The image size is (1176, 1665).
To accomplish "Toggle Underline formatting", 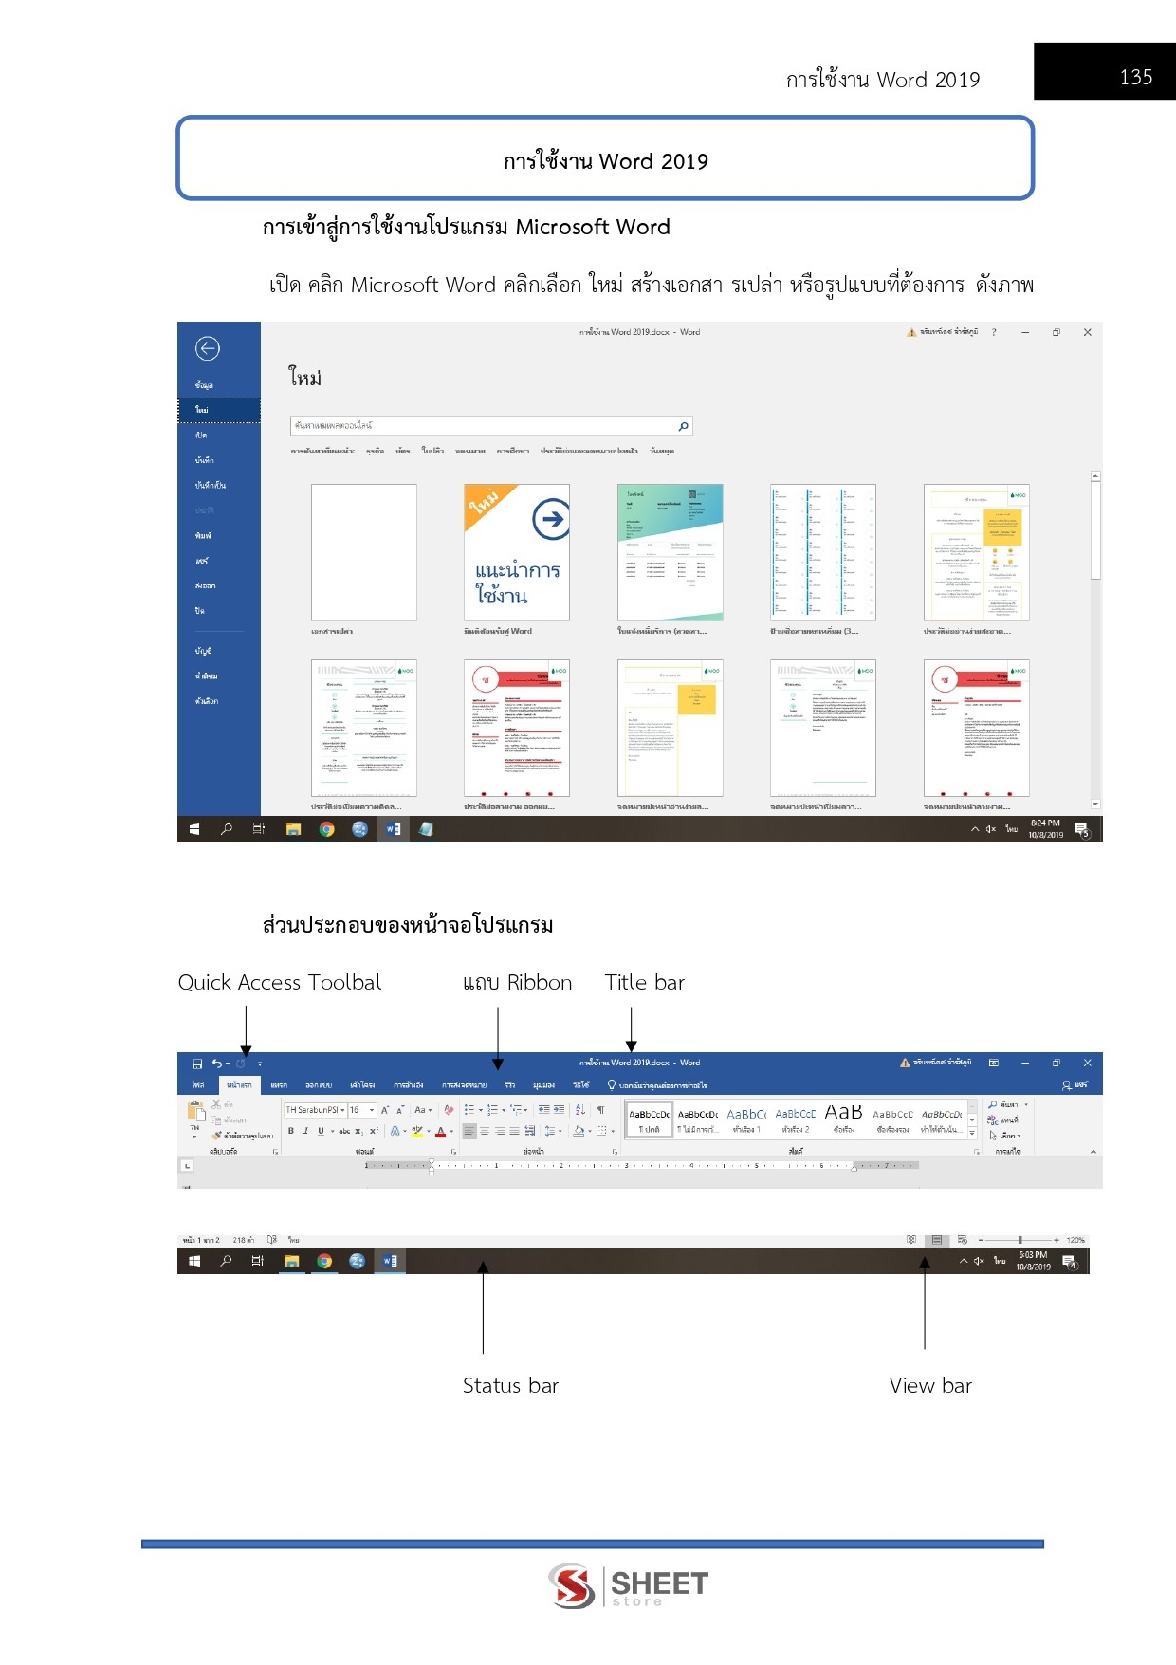I will (x=321, y=1131).
